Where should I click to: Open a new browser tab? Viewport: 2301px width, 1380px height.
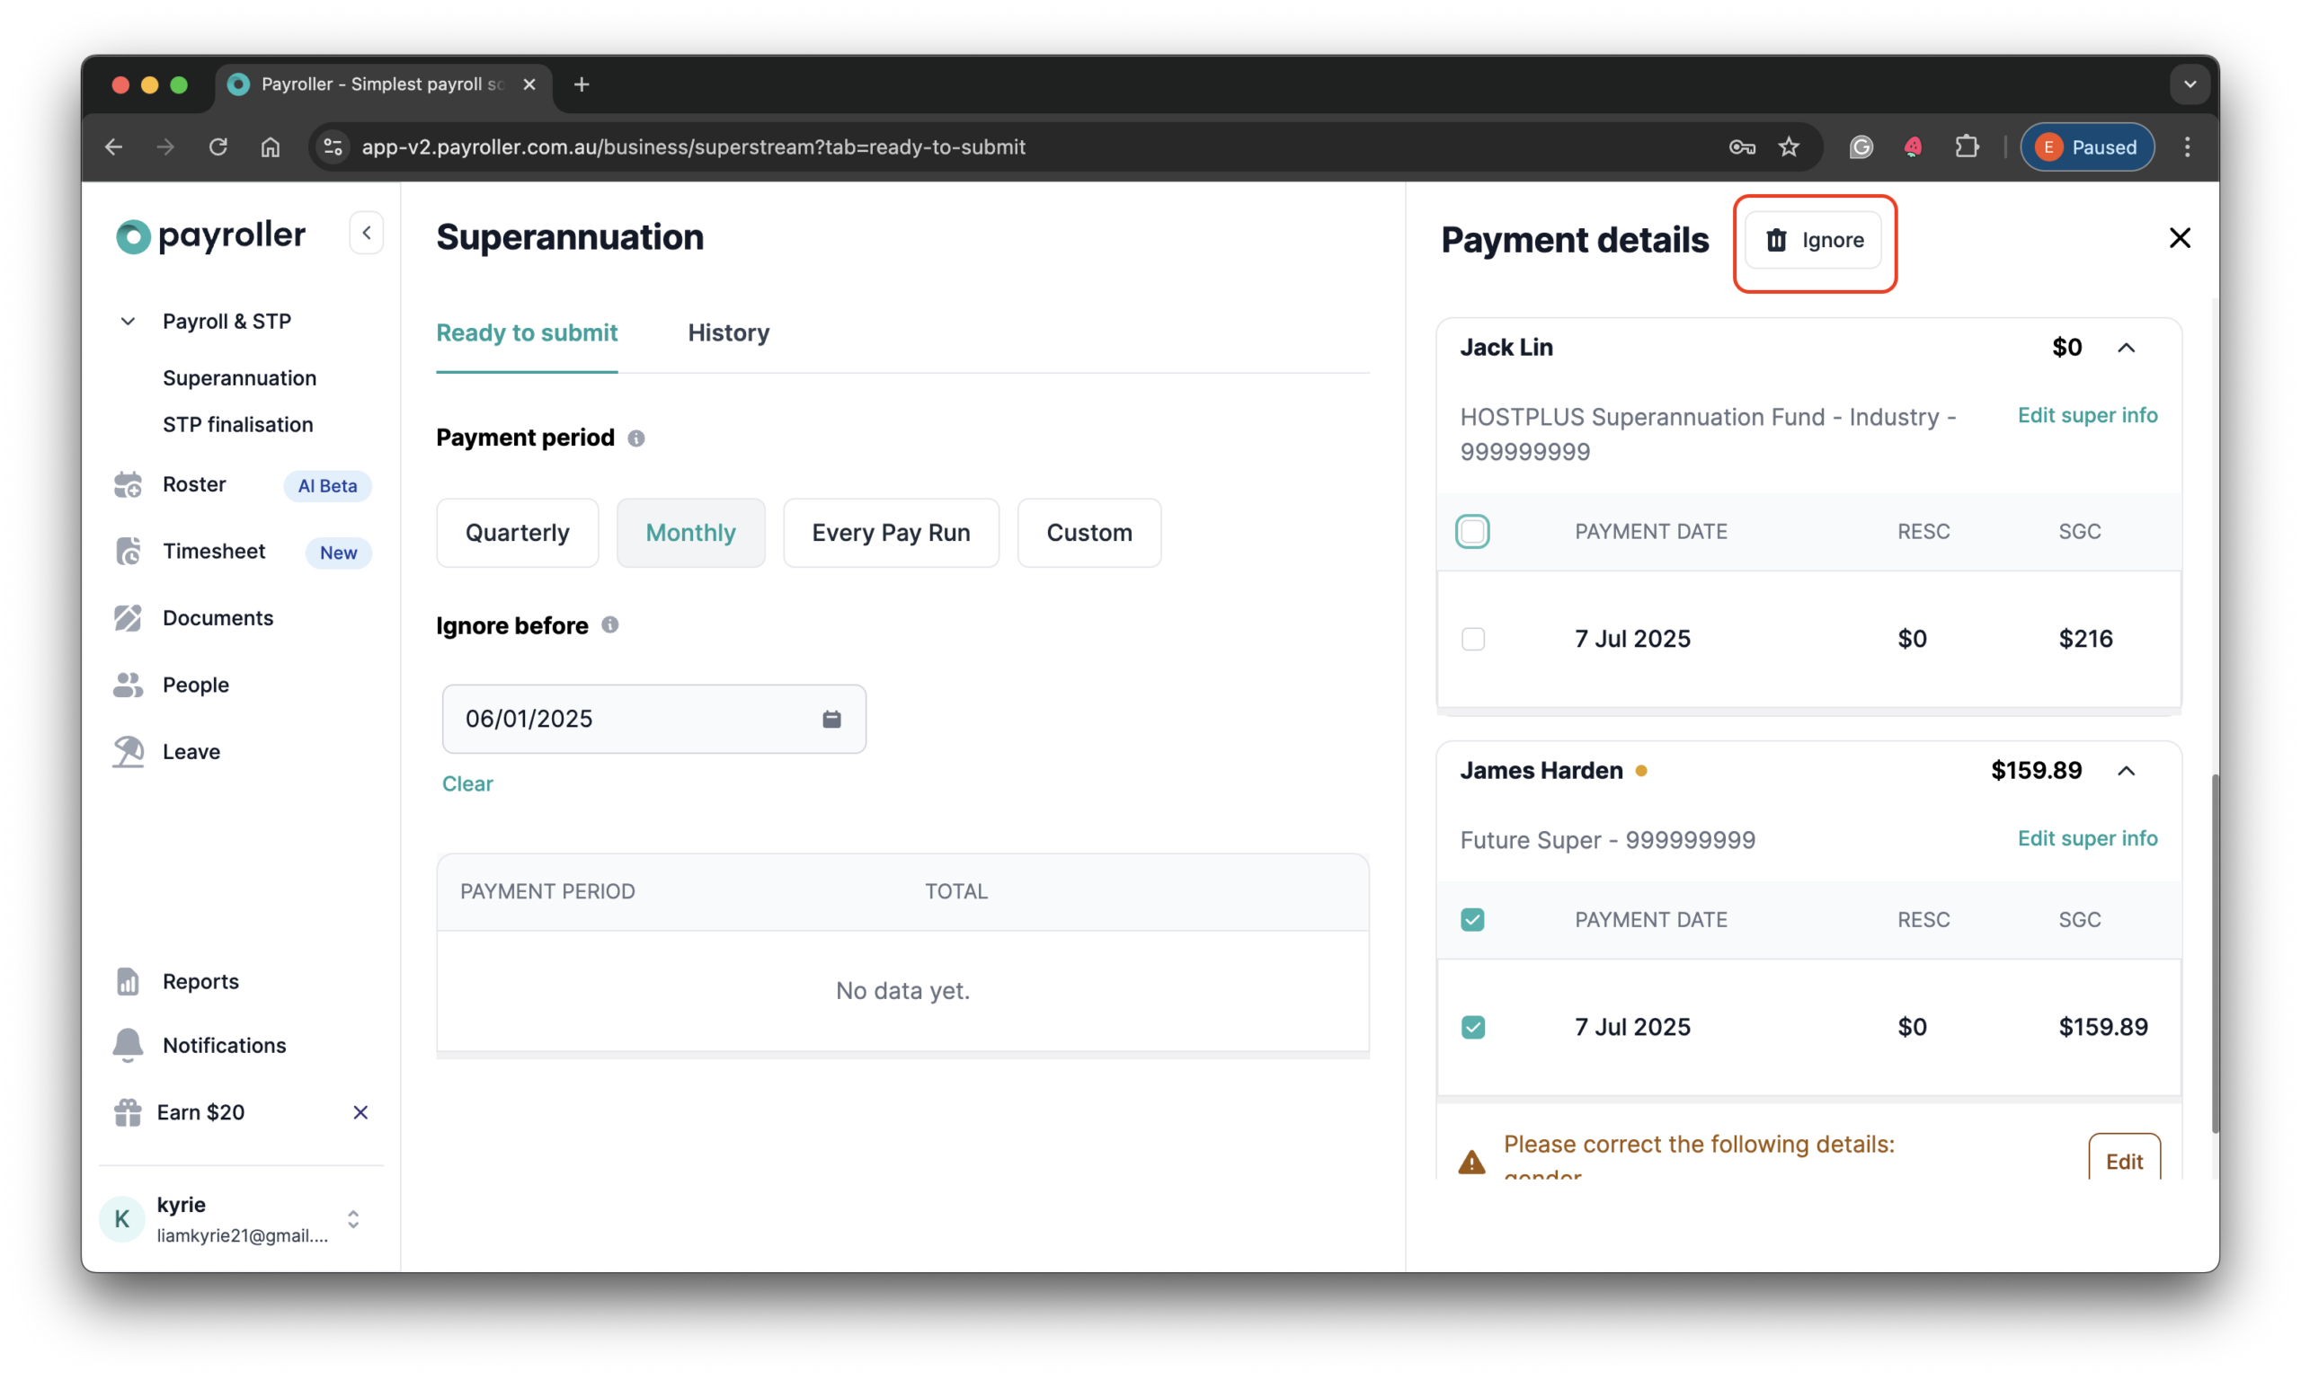coord(582,84)
